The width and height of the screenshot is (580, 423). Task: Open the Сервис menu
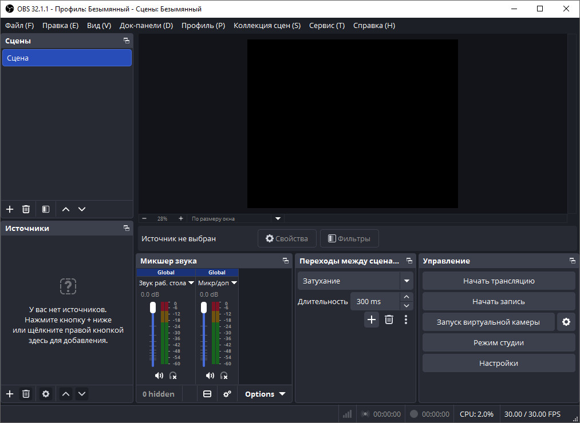(326, 25)
